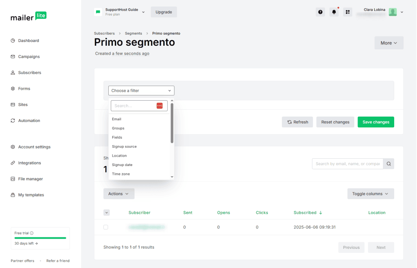Click the Campaigns envelope icon

pyautogui.click(x=13, y=56)
